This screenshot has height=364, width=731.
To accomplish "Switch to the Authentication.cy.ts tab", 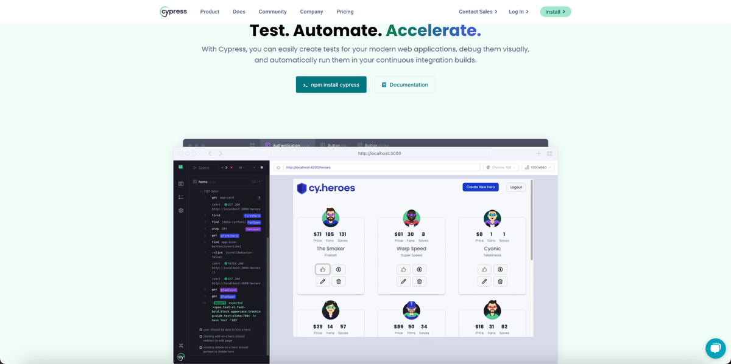I will click(x=286, y=145).
